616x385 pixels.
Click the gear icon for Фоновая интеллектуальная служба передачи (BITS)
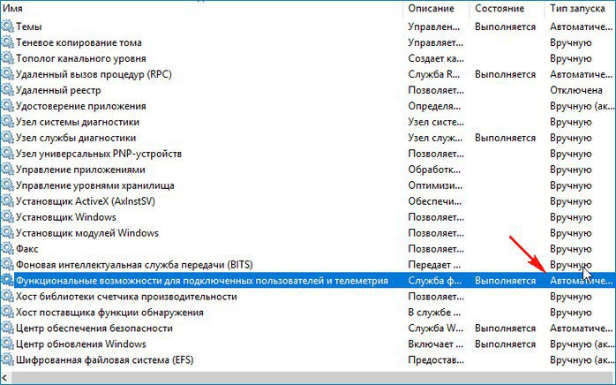pos(7,265)
